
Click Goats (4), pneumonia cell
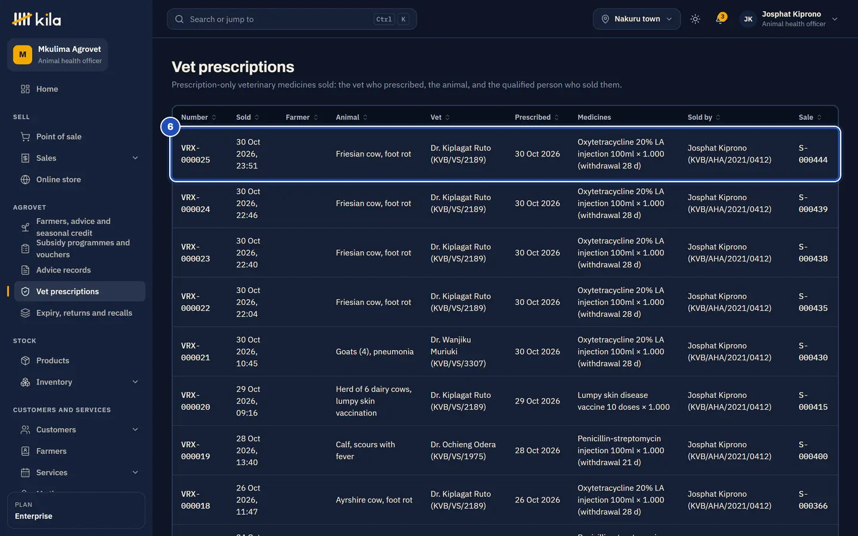[375, 351]
